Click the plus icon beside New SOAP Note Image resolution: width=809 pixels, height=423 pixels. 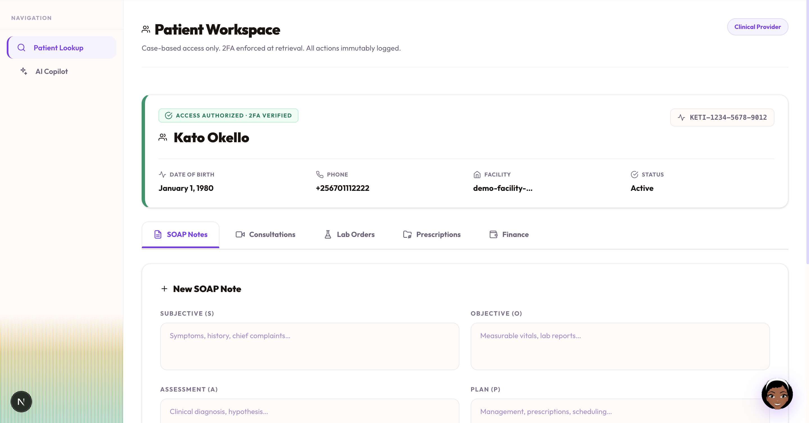point(164,289)
